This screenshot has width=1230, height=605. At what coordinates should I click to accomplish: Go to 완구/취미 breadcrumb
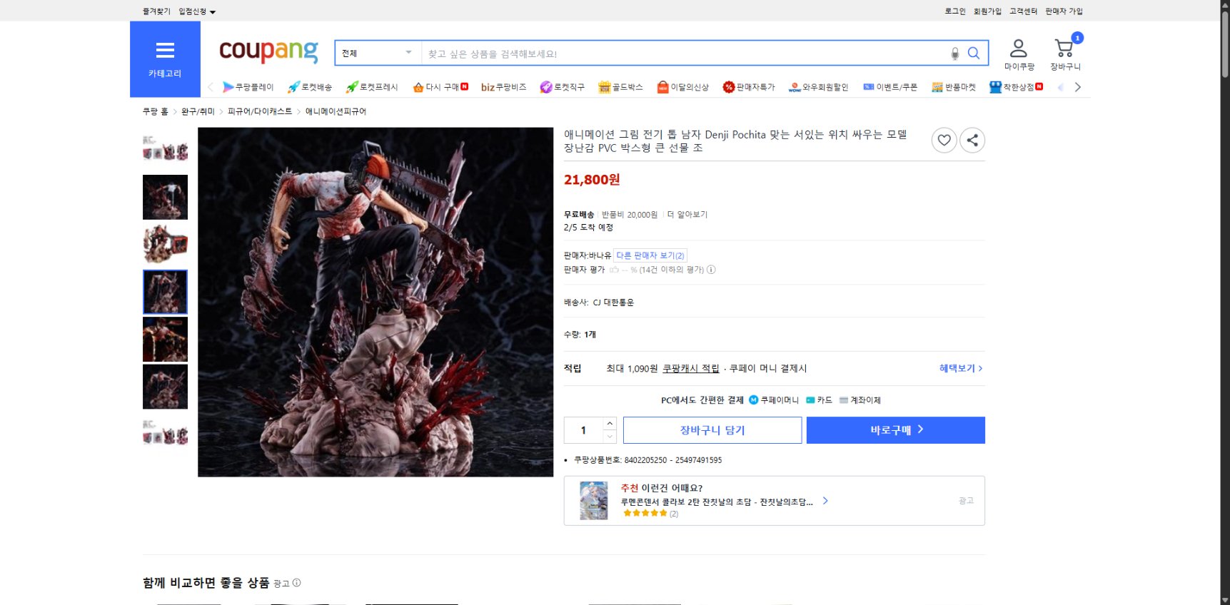[198, 111]
